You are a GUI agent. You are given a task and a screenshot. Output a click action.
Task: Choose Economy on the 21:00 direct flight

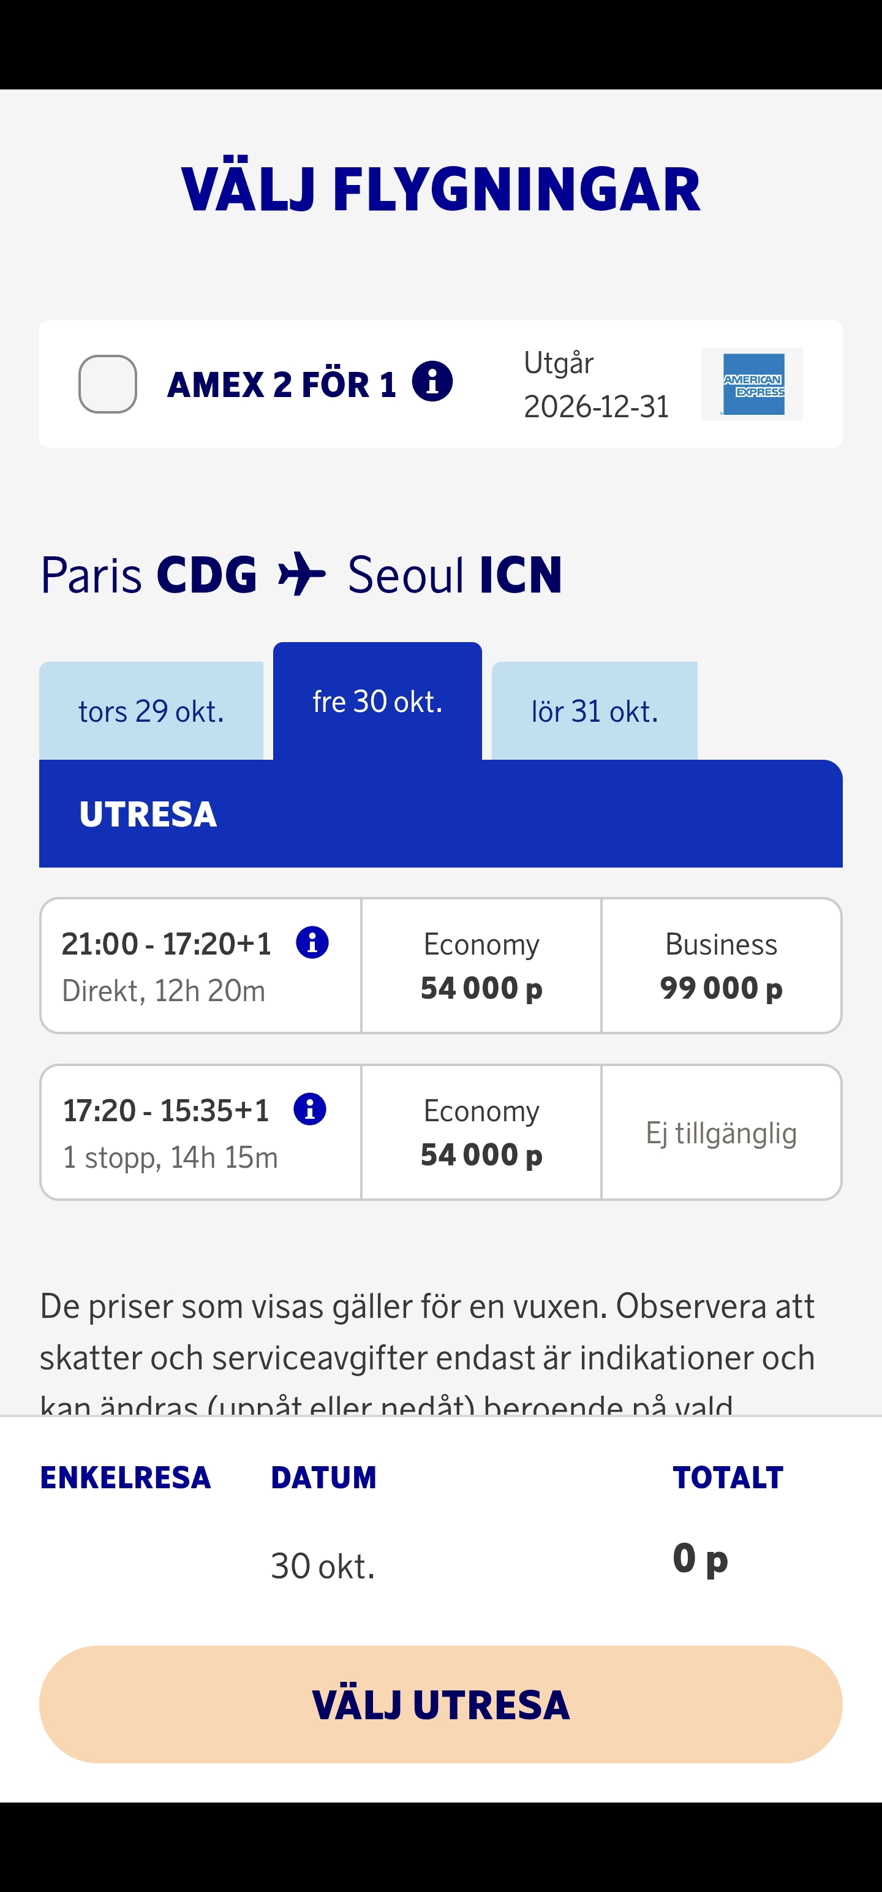pos(481,966)
